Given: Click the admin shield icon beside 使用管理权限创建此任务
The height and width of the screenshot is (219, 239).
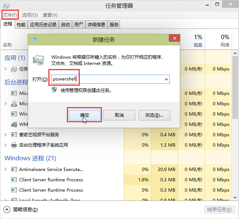Looking at the screenshot, I should [x=54, y=89].
